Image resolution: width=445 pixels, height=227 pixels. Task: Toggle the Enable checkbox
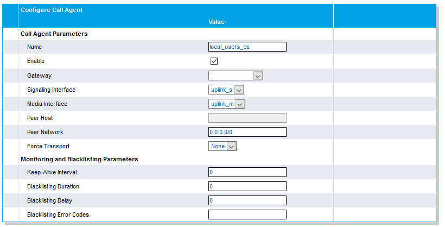pos(214,61)
